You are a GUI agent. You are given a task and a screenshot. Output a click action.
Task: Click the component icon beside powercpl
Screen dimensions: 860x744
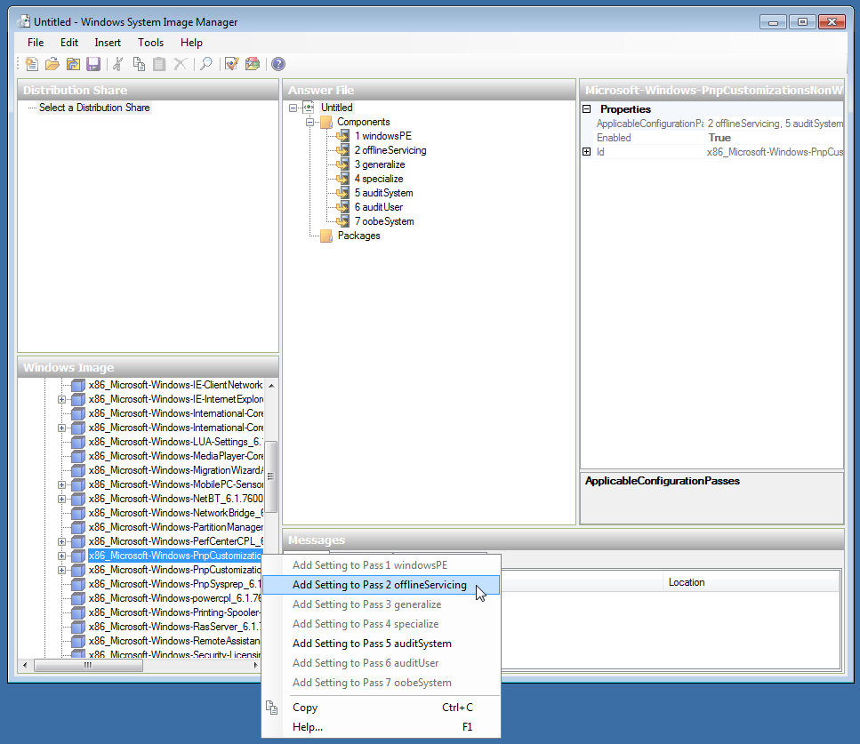click(x=78, y=598)
